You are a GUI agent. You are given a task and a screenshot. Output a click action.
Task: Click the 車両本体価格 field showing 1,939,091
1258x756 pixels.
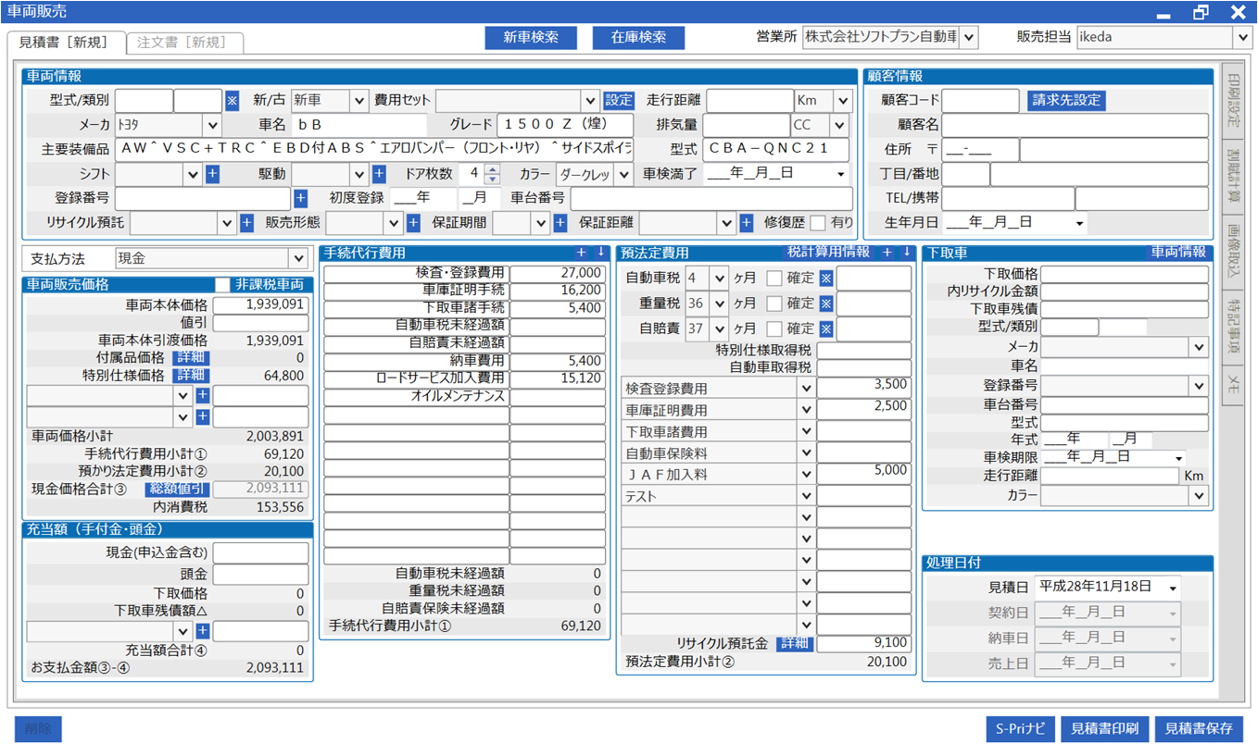(x=260, y=305)
